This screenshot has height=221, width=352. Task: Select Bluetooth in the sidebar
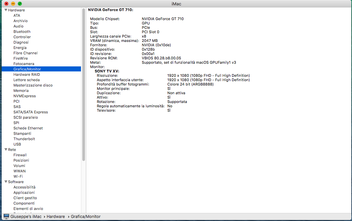pyautogui.click(x=22, y=32)
